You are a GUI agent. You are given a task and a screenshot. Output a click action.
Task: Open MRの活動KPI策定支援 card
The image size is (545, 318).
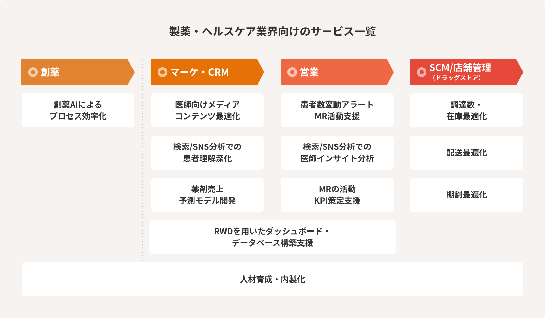tap(337, 195)
